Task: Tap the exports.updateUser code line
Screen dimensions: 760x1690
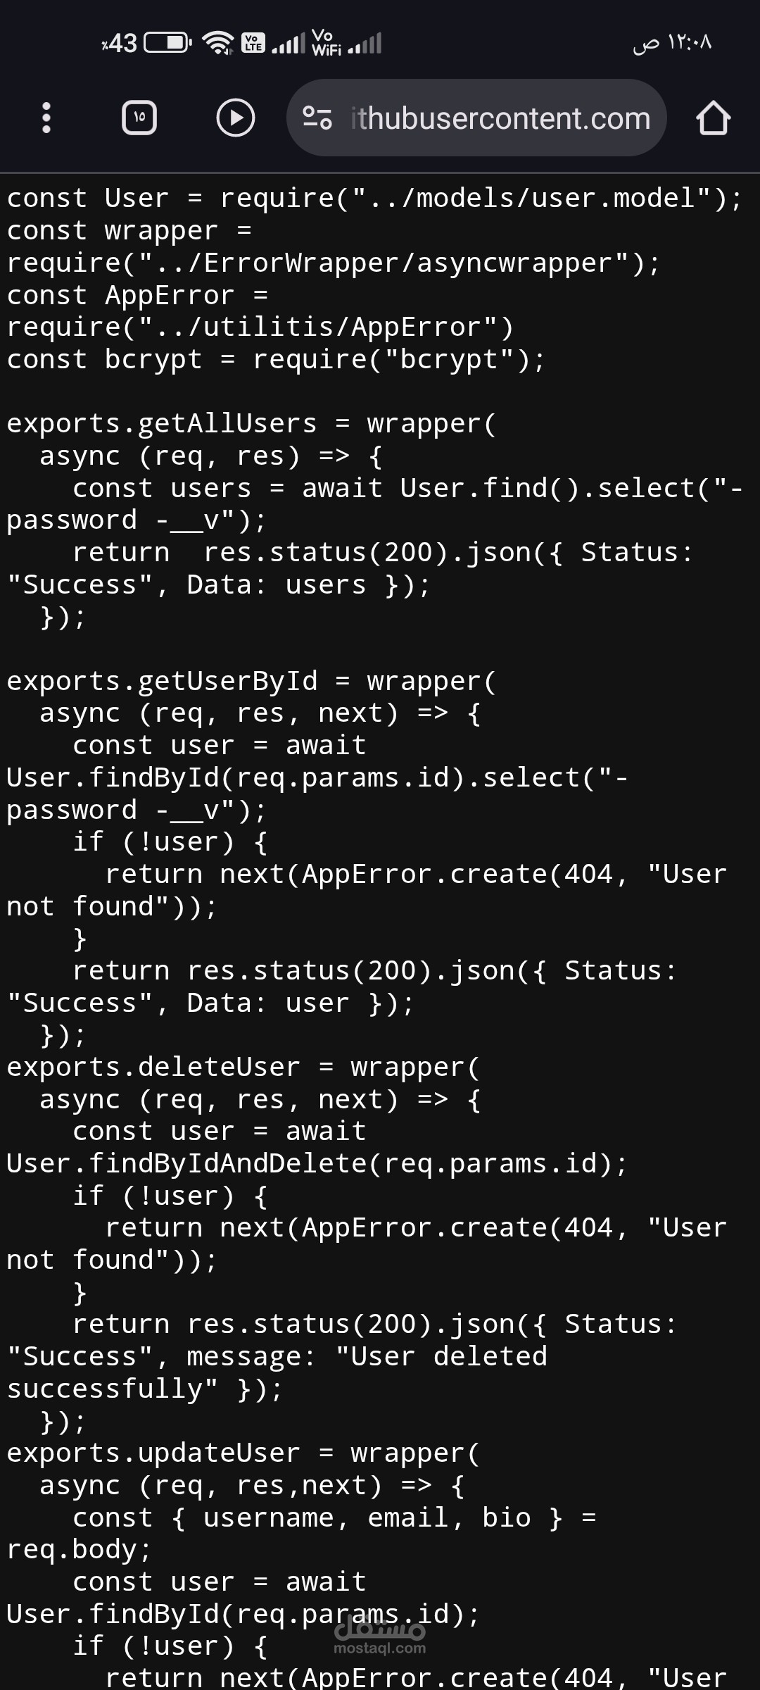Action: point(243,1453)
